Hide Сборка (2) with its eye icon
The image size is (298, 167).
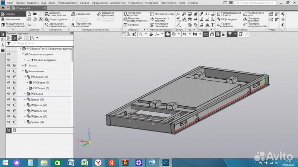tap(9, 88)
